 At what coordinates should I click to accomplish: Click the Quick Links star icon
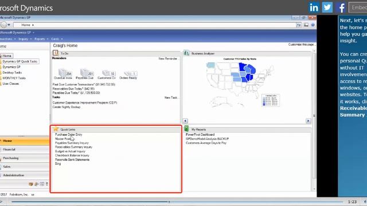tap(56, 129)
